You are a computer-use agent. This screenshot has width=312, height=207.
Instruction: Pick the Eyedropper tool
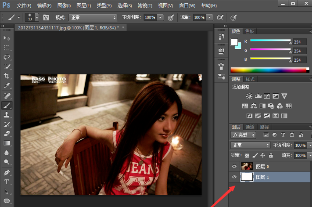coord(7,86)
